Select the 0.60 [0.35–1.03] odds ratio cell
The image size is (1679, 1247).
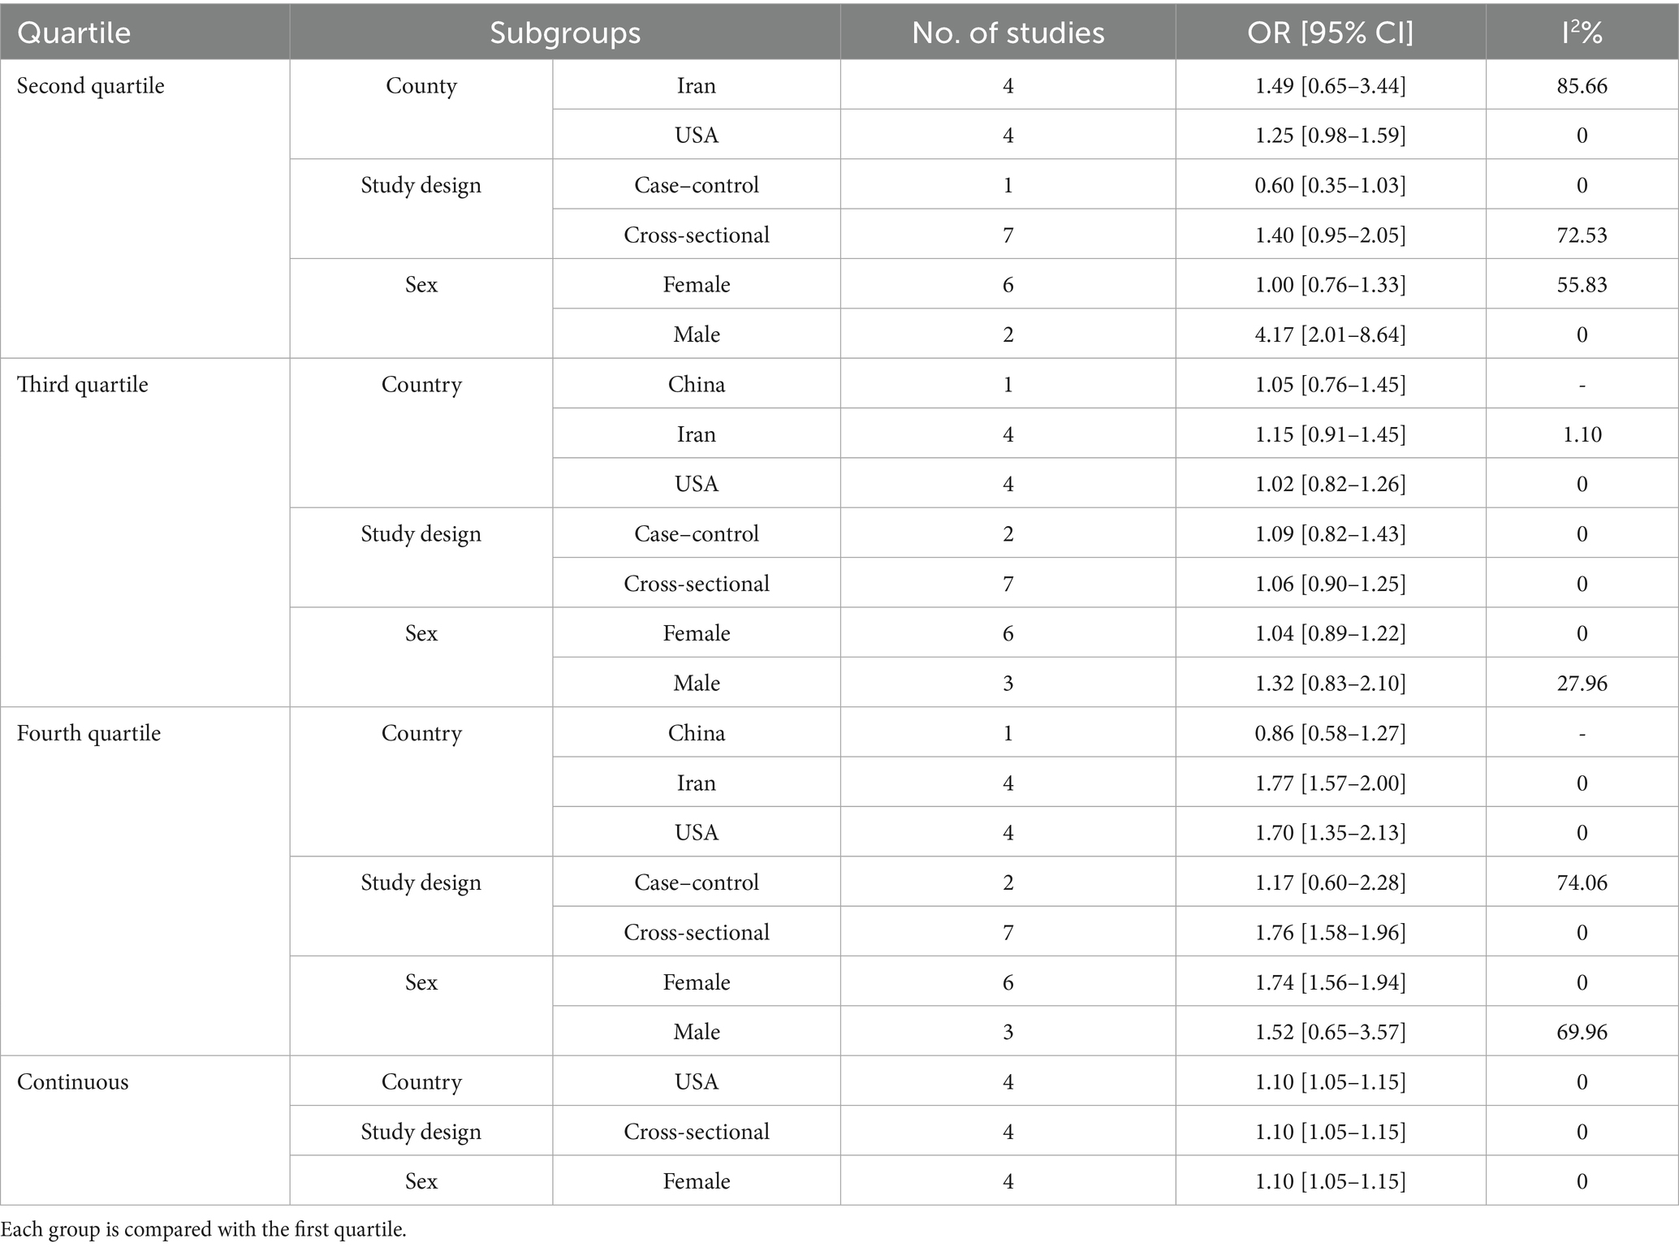coord(1330,185)
